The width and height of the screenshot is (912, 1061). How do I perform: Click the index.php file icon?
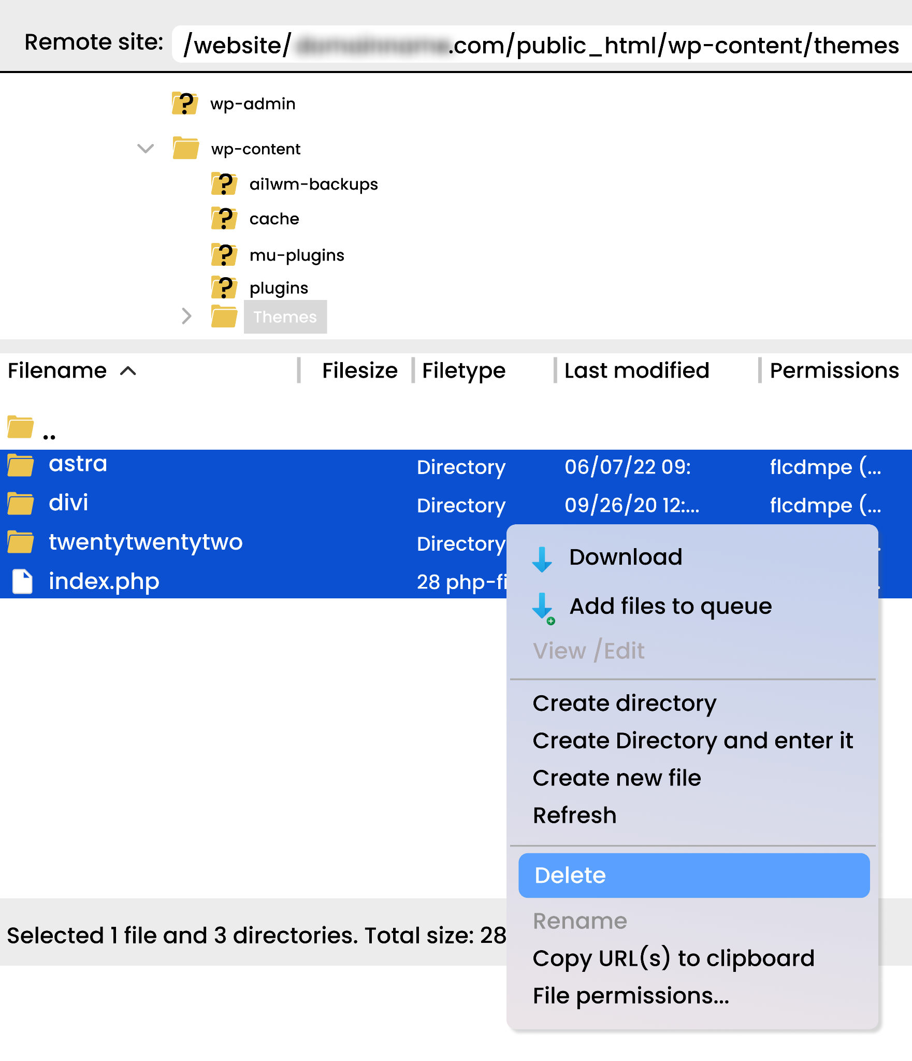[x=22, y=581]
